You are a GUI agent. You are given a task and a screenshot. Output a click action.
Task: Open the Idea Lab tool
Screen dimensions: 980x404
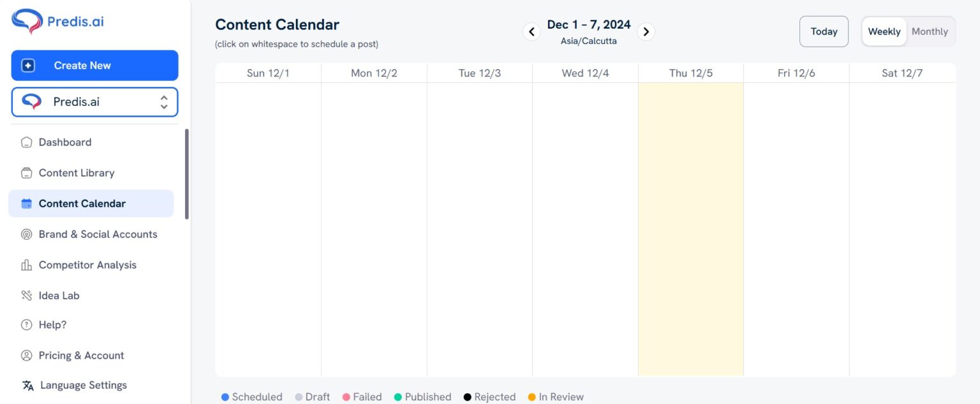(59, 296)
